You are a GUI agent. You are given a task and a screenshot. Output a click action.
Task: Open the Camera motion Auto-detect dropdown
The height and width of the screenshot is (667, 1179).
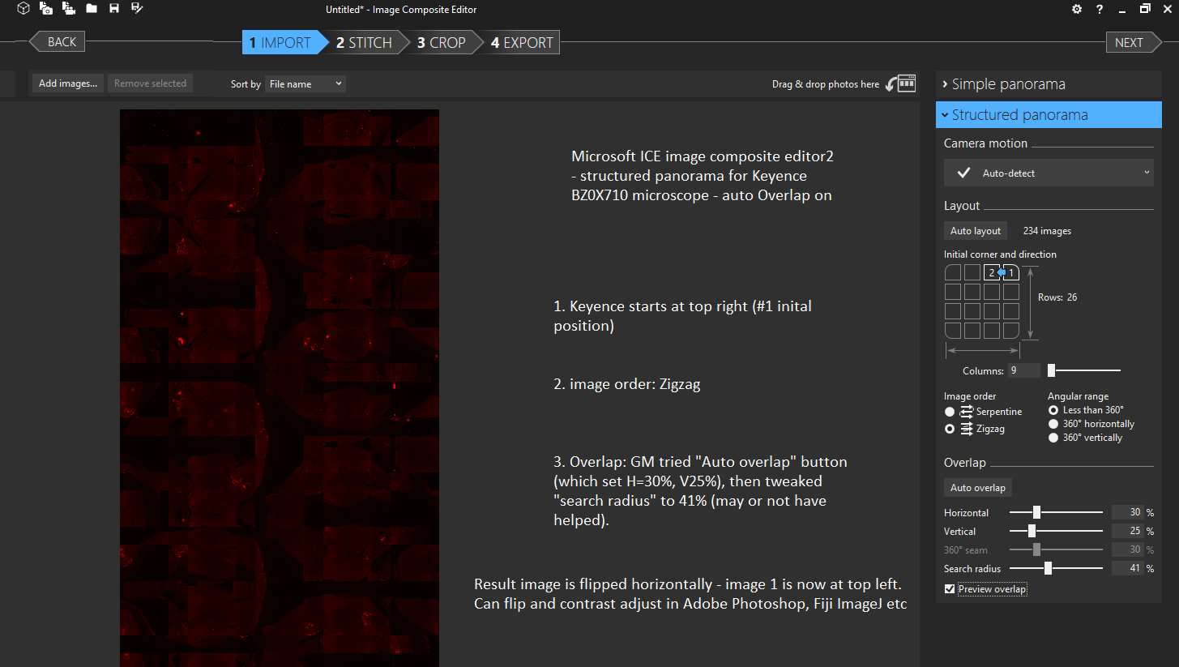point(1049,173)
